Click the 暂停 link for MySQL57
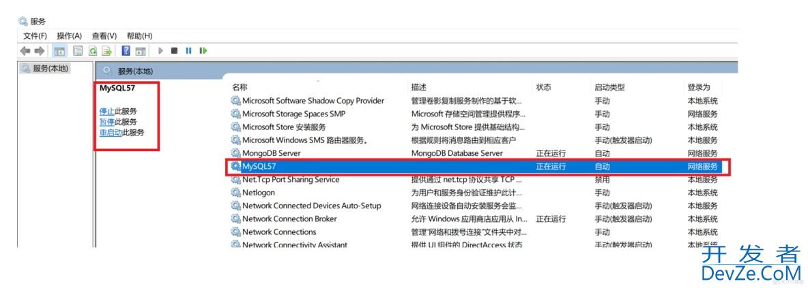This screenshot has width=808, height=288. click(x=107, y=122)
